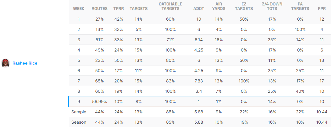Sort by AIR YARDS column header
The image size is (331, 127).
point(218,6)
